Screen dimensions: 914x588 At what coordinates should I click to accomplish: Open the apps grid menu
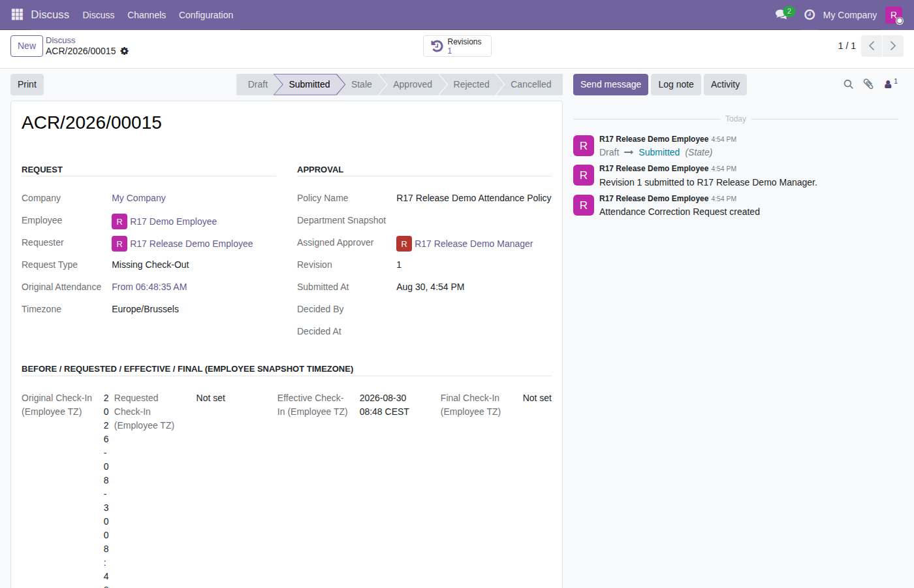(x=18, y=14)
